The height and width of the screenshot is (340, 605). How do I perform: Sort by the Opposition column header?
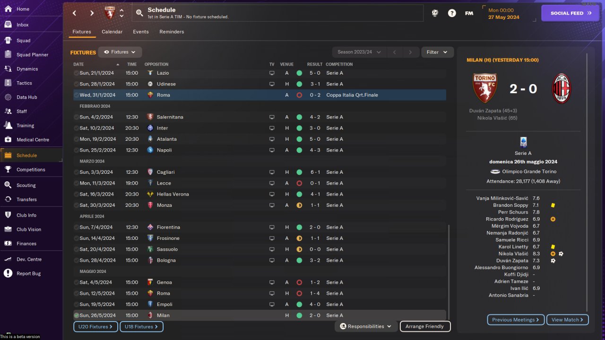[x=156, y=64]
